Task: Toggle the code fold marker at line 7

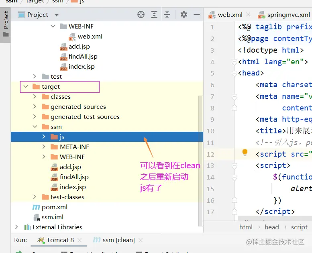Action: [235, 97]
